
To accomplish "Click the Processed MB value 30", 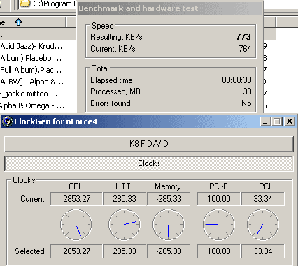I will (x=247, y=91).
